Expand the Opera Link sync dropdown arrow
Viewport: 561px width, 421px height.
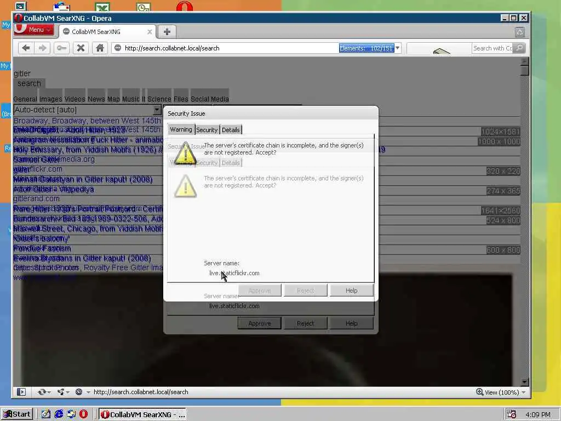49,392
